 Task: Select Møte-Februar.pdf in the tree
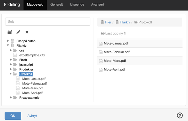click(x=35, y=83)
